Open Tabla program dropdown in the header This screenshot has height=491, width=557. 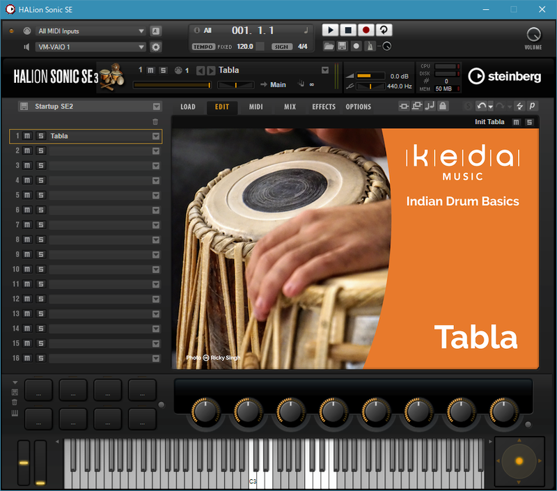325,70
